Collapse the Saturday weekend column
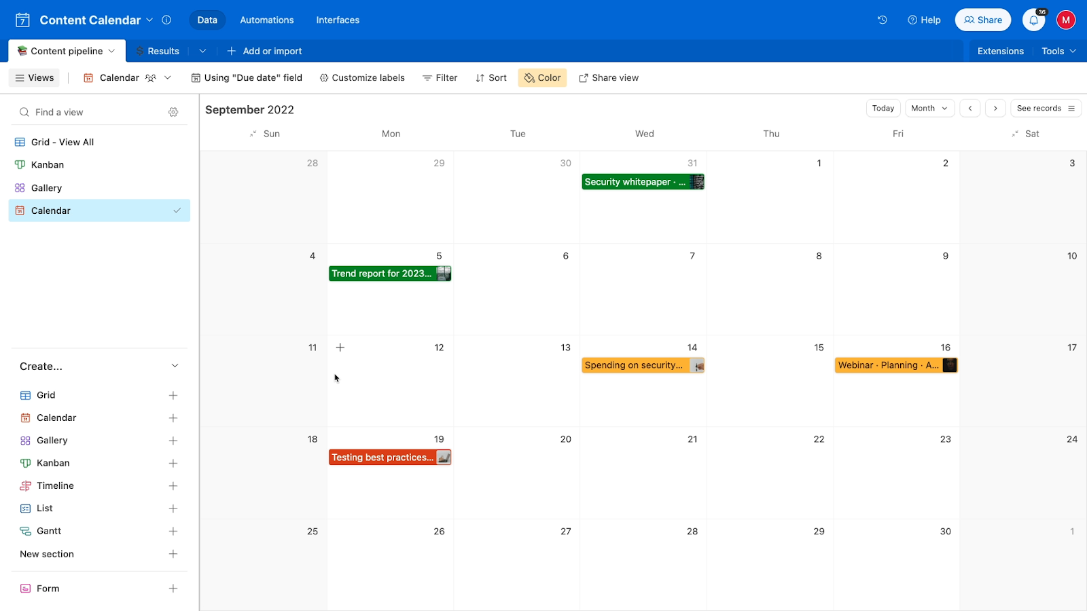Viewport: 1087px width, 611px height. point(1015,134)
